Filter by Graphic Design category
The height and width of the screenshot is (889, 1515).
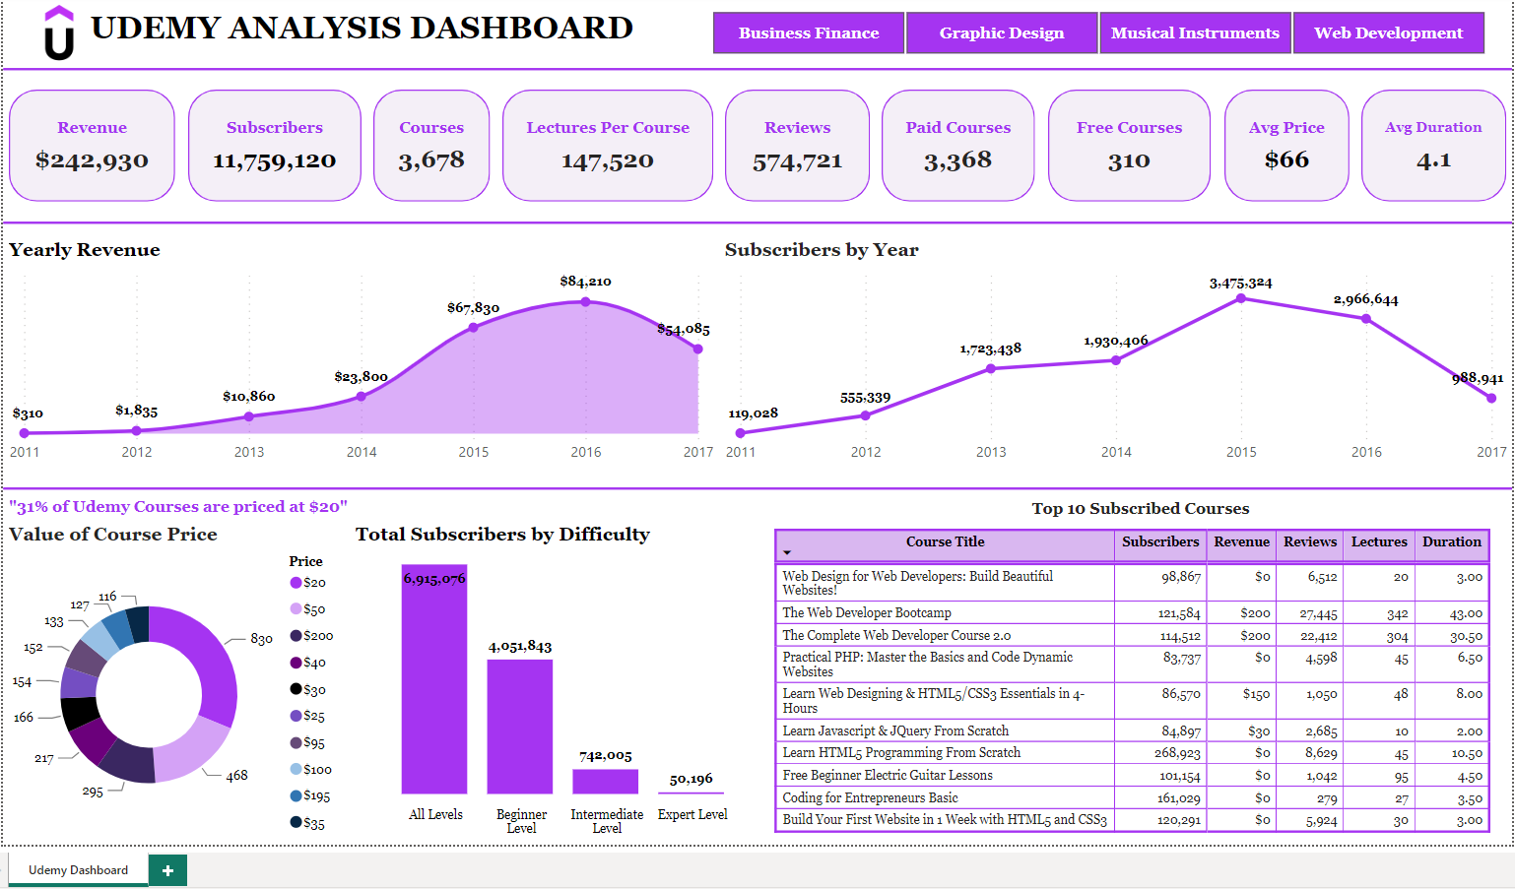tap(1002, 33)
